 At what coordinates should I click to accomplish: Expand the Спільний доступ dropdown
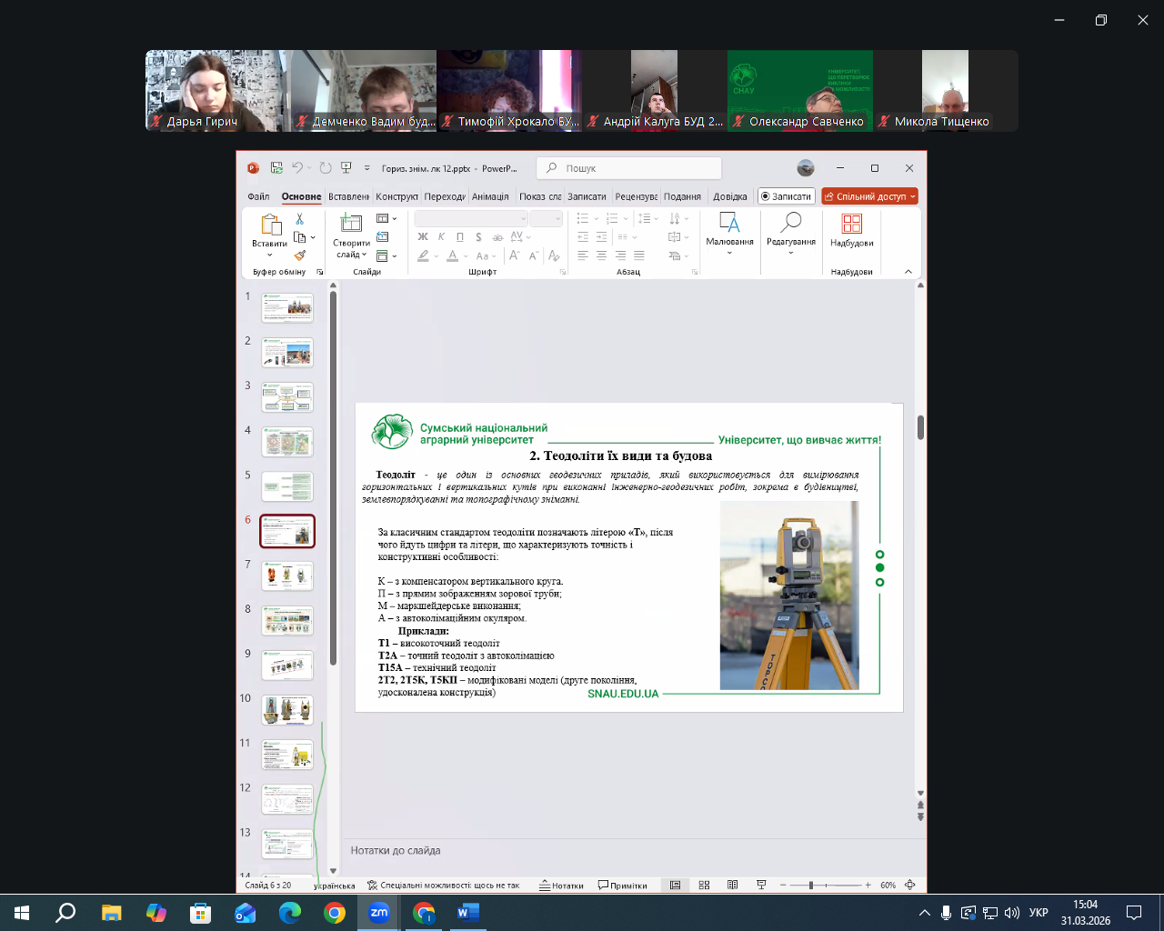[913, 196]
